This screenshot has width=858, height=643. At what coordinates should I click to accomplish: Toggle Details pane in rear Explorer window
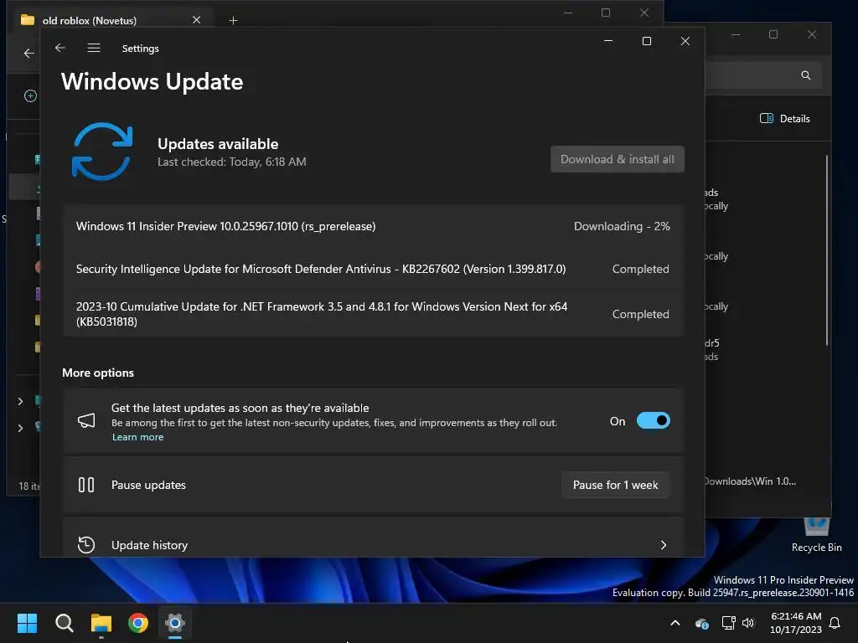[784, 119]
